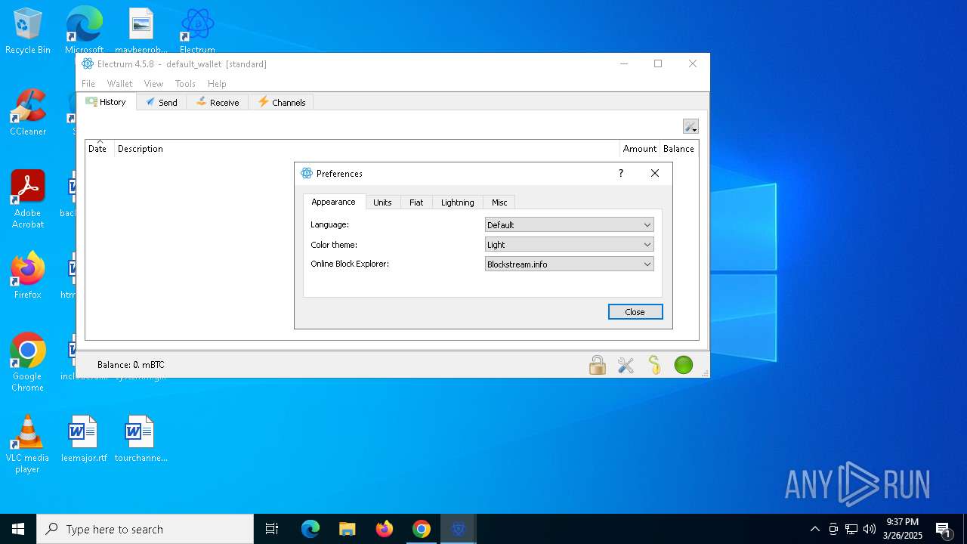Open the Online Block Explorer dropdown
Image resolution: width=967 pixels, height=544 pixels.
point(569,264)
